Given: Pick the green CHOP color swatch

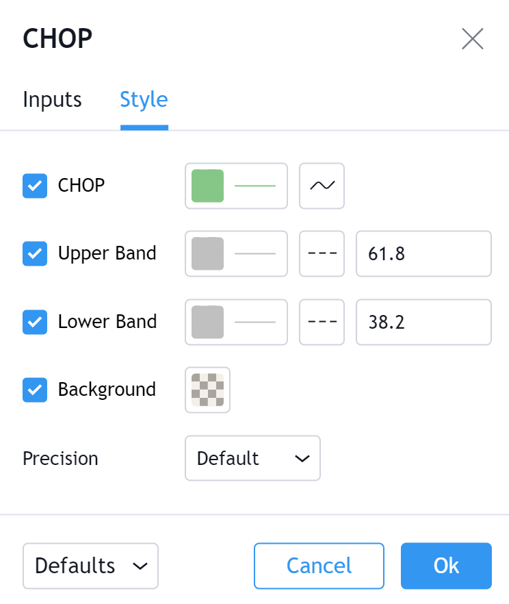Looking at the screenshot, I should coord(208,186).
